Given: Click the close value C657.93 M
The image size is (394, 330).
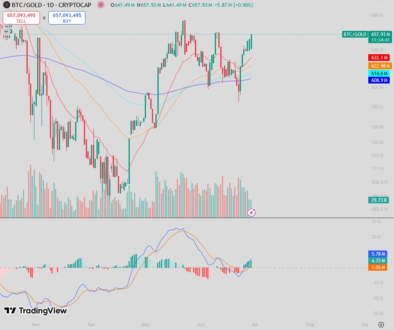Looking at the screenshot, I should [x=201, y=5].
